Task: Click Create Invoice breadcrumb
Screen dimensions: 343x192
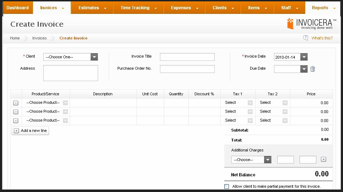Action: [x=74, y=38]
